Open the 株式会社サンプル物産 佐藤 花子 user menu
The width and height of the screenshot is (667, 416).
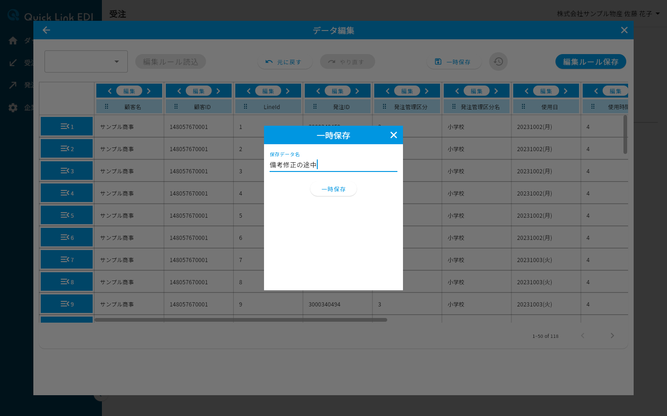[608, 14]
